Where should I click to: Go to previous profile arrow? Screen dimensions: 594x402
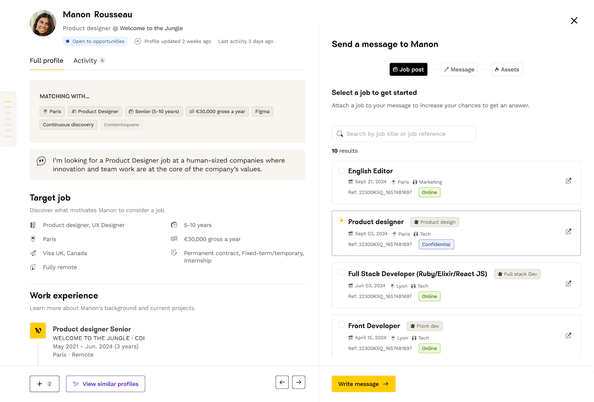click(282, 382)
